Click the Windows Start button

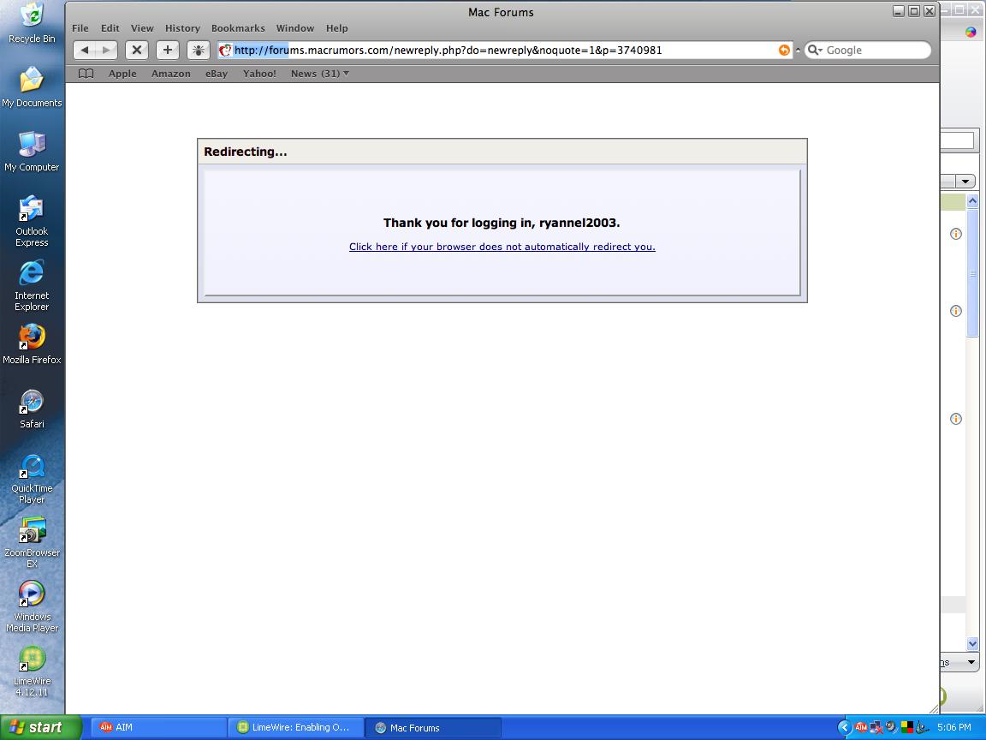[41, 727]
